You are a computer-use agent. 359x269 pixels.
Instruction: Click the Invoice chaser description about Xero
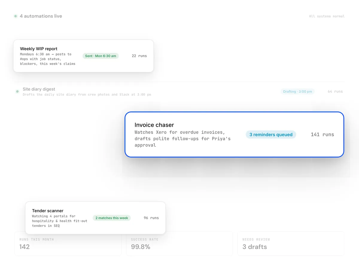[x=182, y=139]
